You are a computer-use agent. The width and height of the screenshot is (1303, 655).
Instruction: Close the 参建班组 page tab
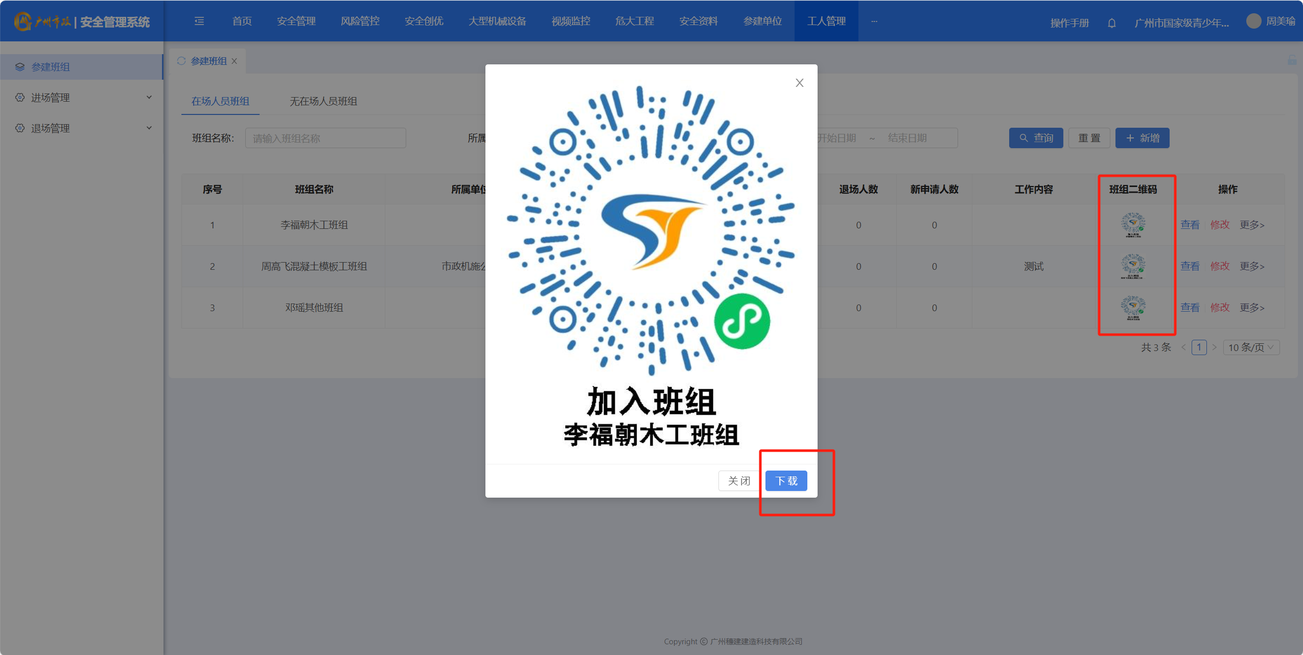[x=235, y=61]
